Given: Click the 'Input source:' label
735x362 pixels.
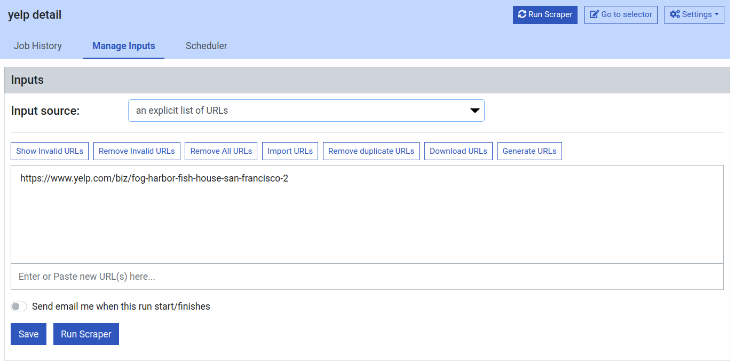Looking at the screenshot, I should (x=45, y=111).
